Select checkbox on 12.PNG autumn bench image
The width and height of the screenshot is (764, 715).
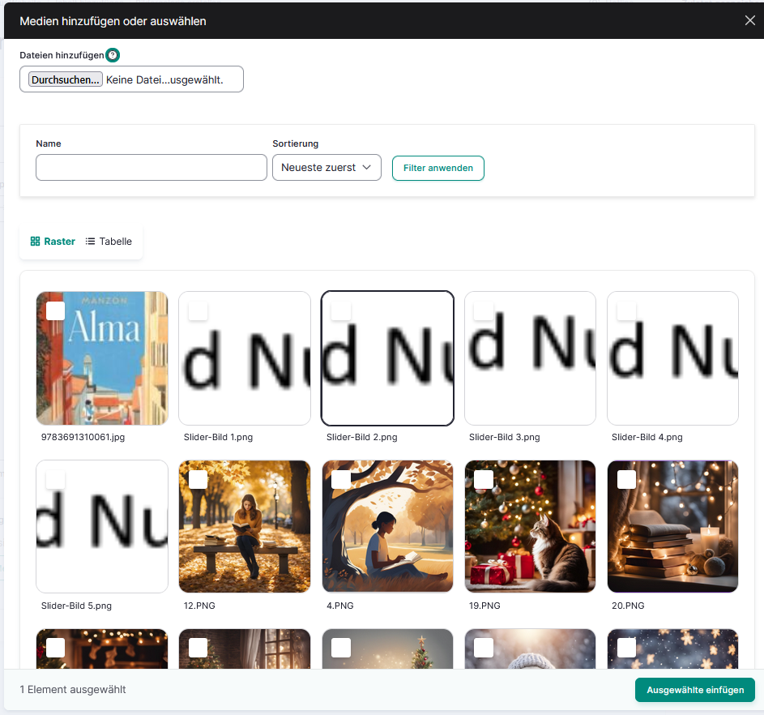pyautogui.click(x=198, y=479)
